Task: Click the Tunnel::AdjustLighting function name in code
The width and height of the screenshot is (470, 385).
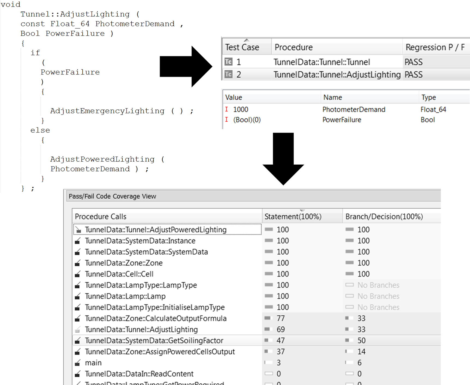Action: [75, 14]
